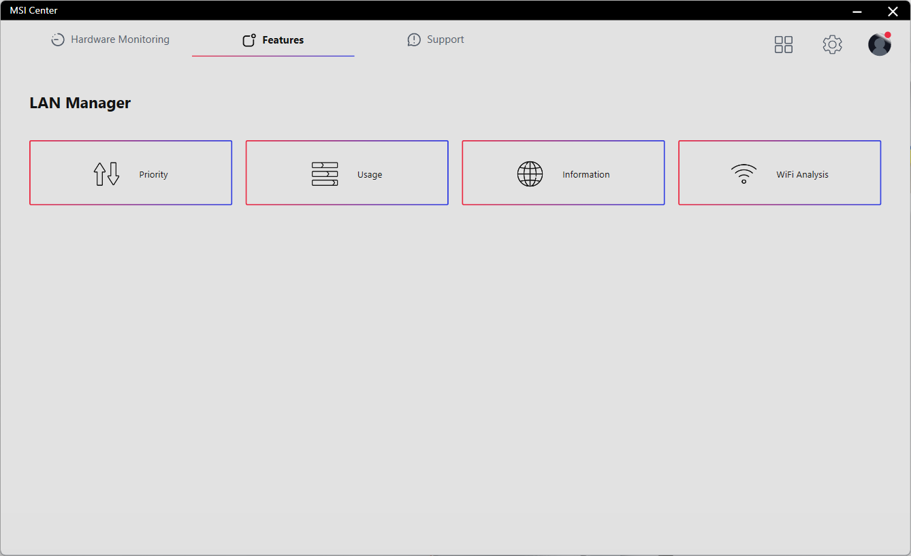Image resolution: width=911 pixels, height=556 pixels.
Task: Go to the Support tab
Action: [x=436, y=40]
